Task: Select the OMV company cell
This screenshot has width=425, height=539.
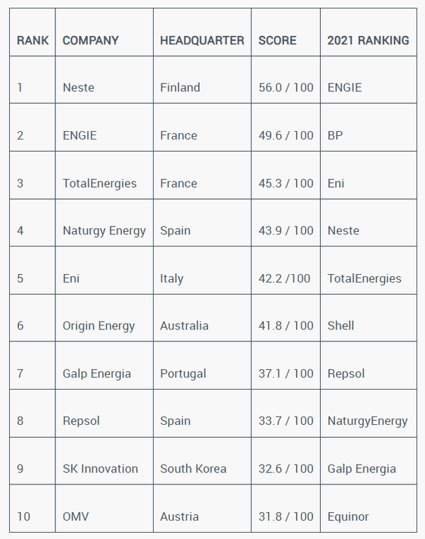Action: pyautogui.click(x=76, y=516)
